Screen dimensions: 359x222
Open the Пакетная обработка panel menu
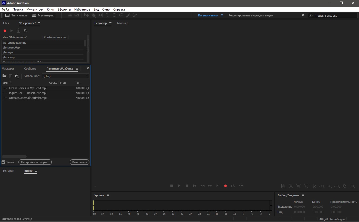point(77,69)
